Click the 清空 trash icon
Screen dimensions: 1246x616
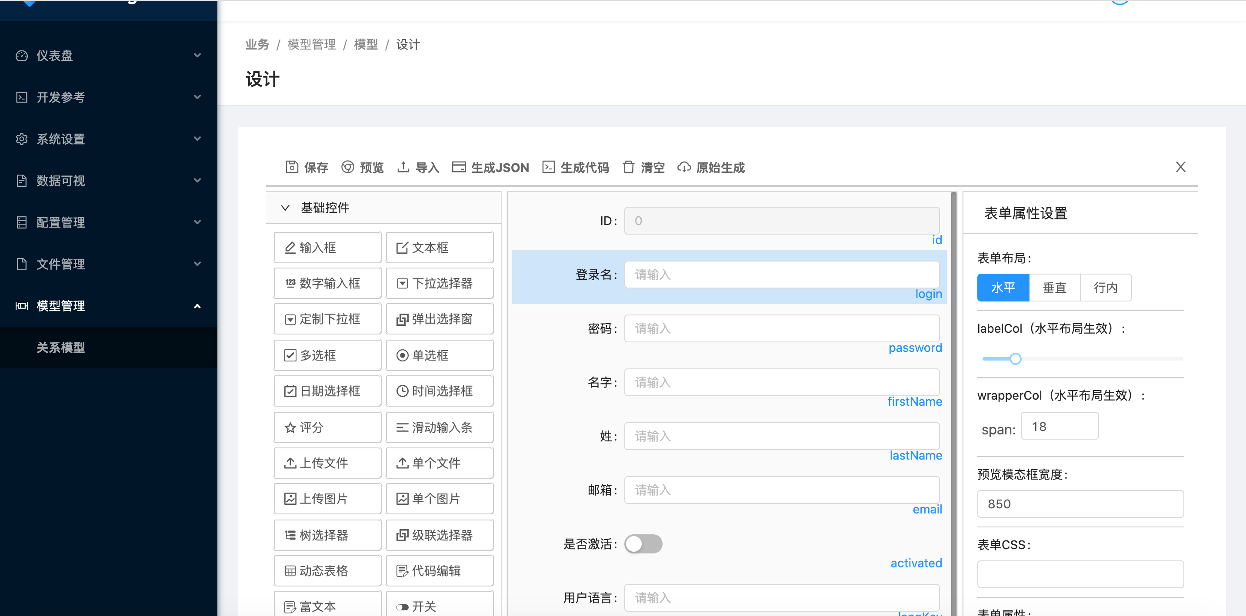pos(628,167)
